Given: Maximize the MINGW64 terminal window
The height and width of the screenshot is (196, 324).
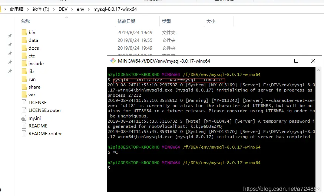Looking at the screenshot, I should coord(296,61).
